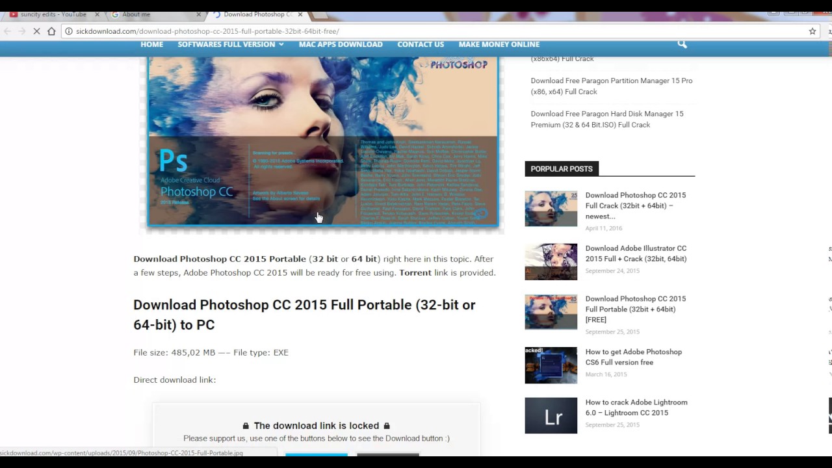This screenshot has width=832, height=468.
Task: Open 'Download Photoshop CC 2015 Full Crack' post link
Action: click(636, 205)
